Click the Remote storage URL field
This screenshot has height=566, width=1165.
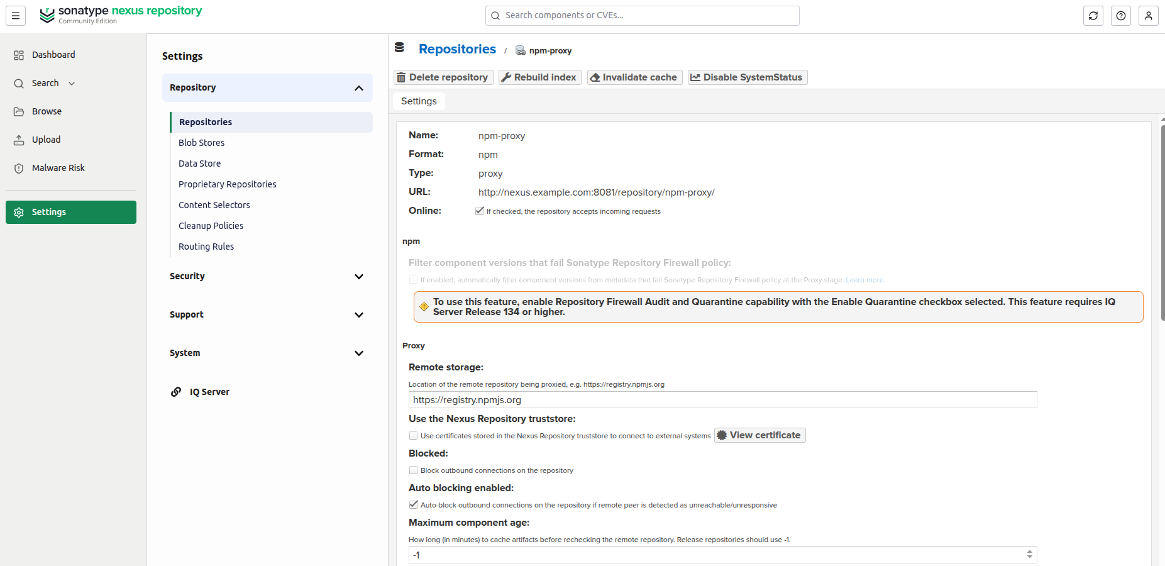[723, 400]
